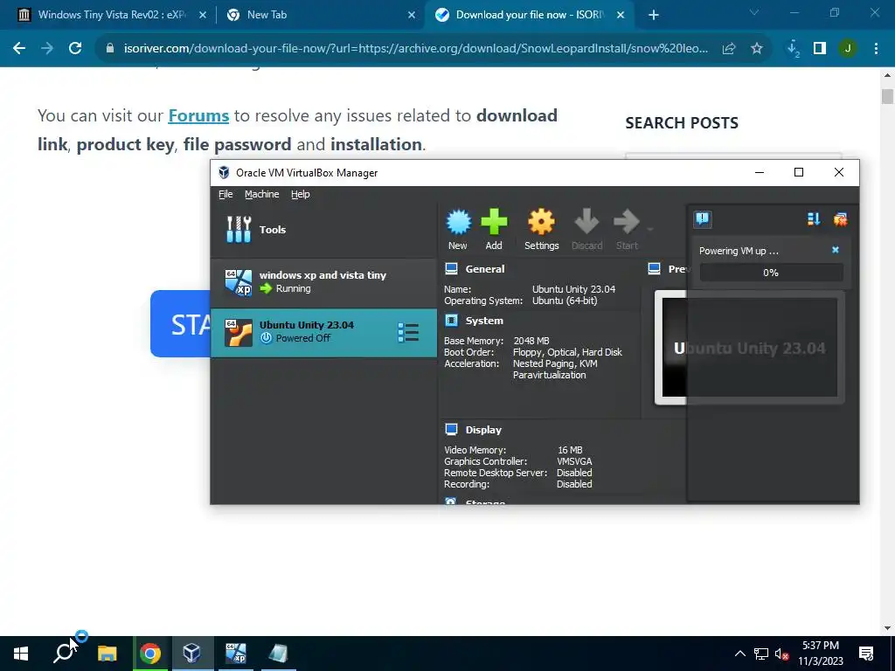The image size is (895, 671).
Task: Open File Explorer from taskbar
Action: (x=108, y=654)
